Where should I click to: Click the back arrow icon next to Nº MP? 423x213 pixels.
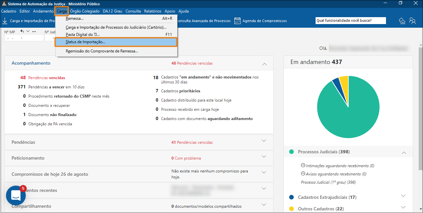pyautogui.click(x=22, y=31)
